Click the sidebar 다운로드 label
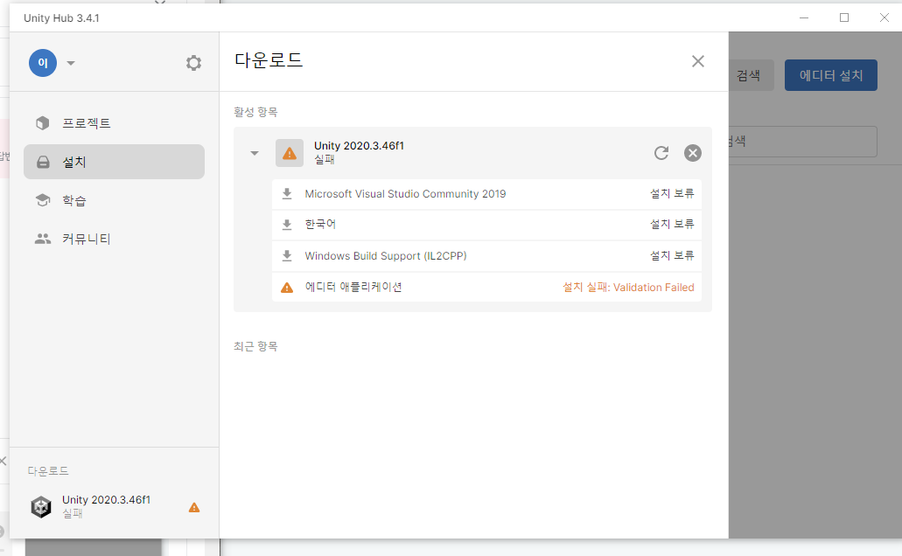Viewport: 902px width, 556px height. tap(48, 471)
